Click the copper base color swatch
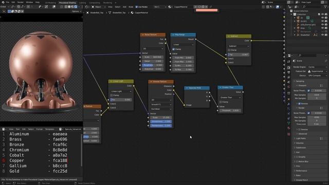329x185 pixels. point(207,10)
